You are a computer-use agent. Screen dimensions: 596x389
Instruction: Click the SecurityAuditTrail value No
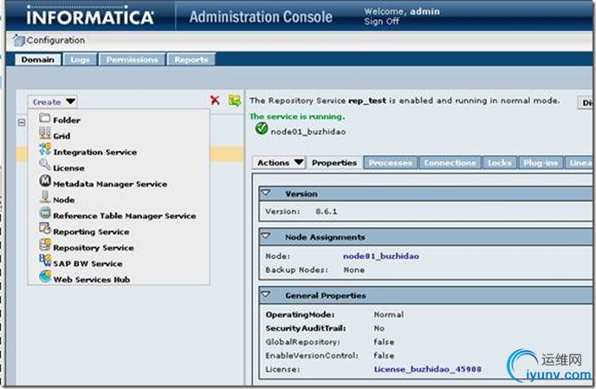tap(379, 328)
